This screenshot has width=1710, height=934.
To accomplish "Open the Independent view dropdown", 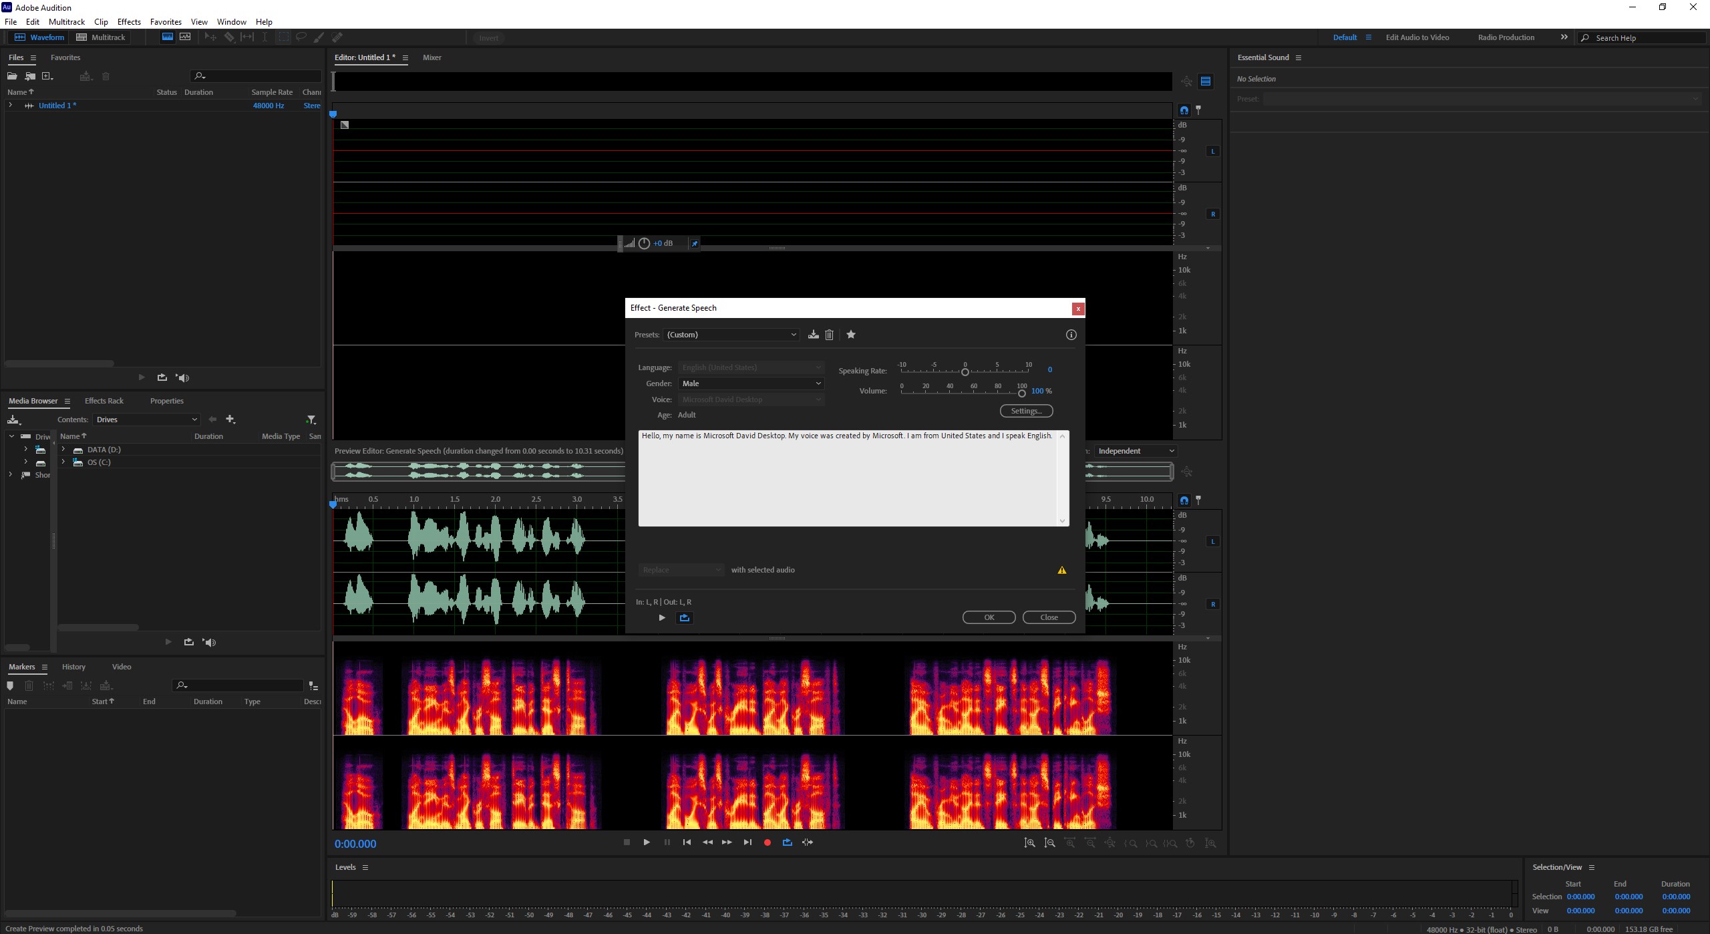I will click(x=1136, y=451).
